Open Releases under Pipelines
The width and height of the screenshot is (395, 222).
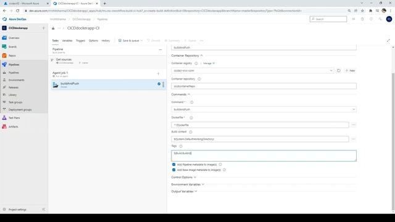click(x=14, y=88)
